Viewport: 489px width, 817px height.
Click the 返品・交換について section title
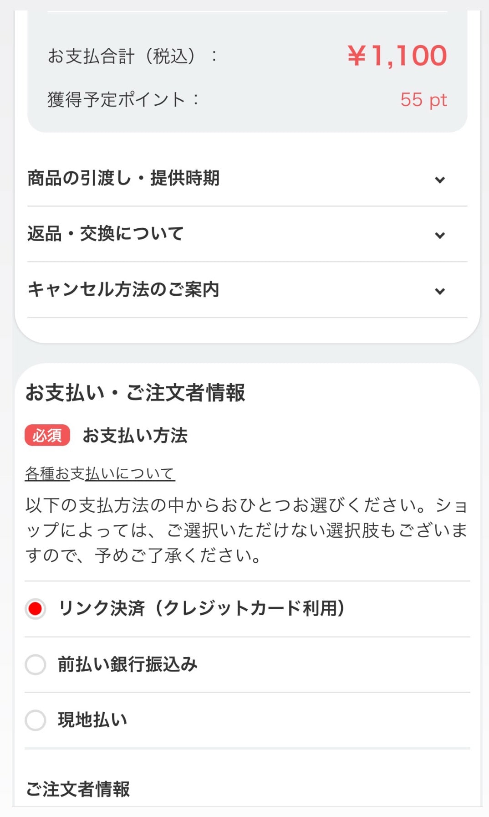click(x=105, y=234)
